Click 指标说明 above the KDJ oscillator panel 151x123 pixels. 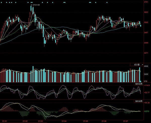(138, 83)
